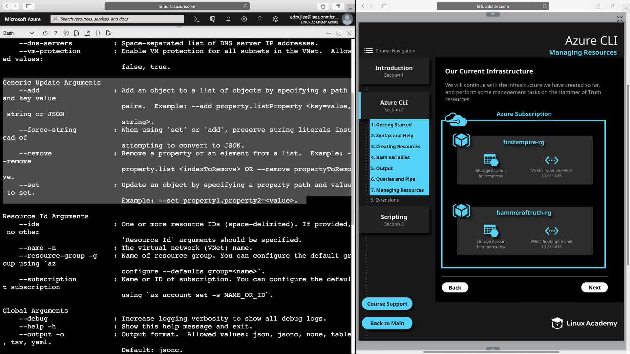This screenshot has height=354, width=630.
Task: Expand the Scripting Section 3 block
Action: click(394, 220)
